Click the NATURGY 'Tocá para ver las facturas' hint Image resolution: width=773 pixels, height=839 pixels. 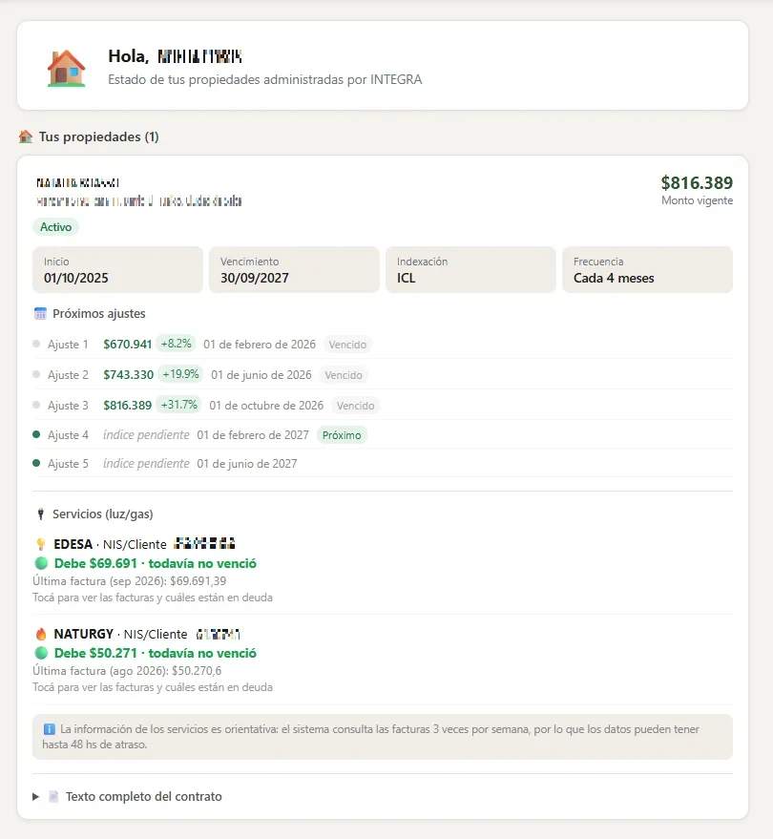(153, 687)
